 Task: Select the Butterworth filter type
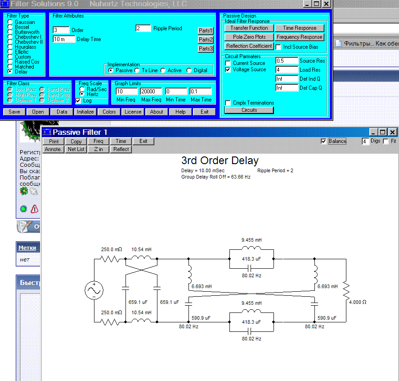[10, 32]
